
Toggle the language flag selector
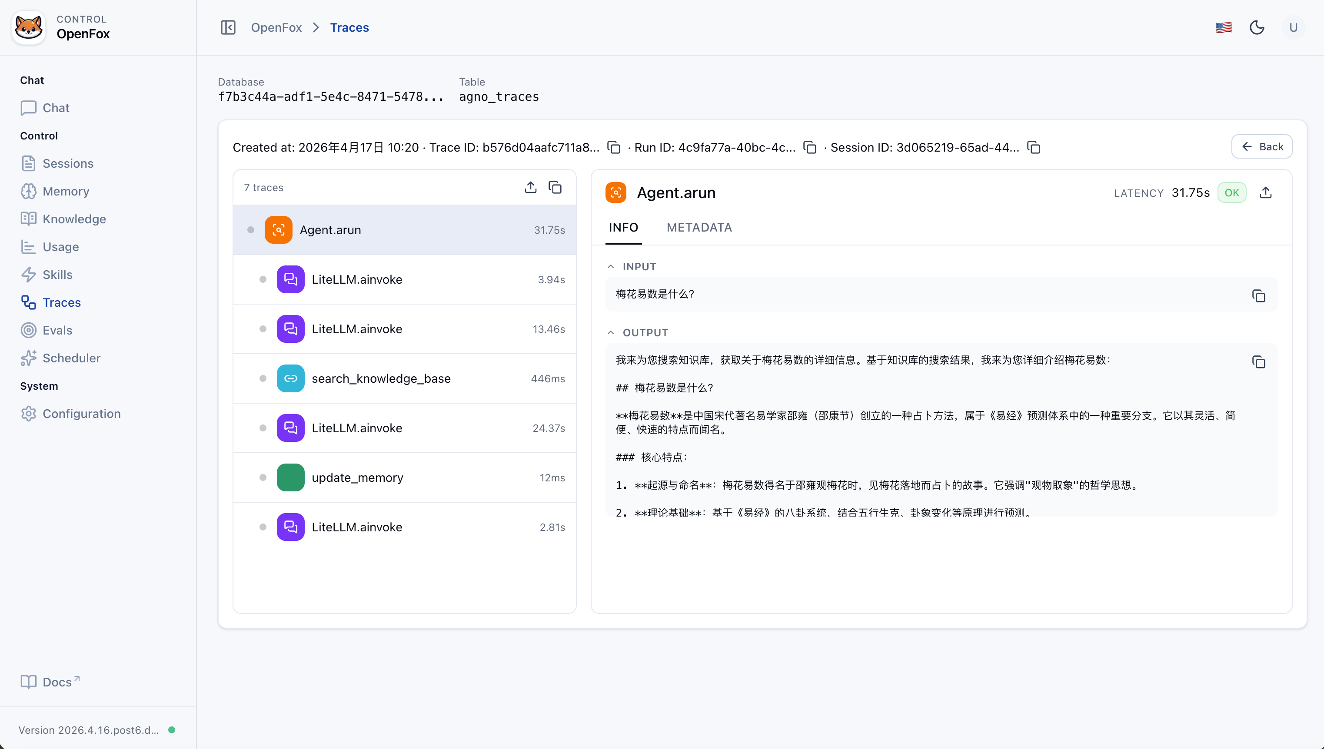[1223, 27]
